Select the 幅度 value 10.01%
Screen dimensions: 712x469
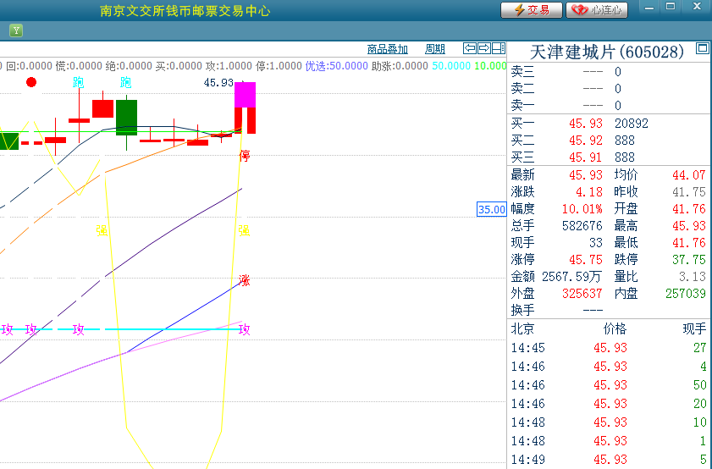point(582,209)
